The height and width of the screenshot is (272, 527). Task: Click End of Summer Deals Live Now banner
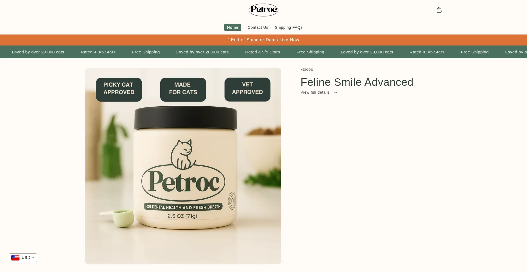263,40
